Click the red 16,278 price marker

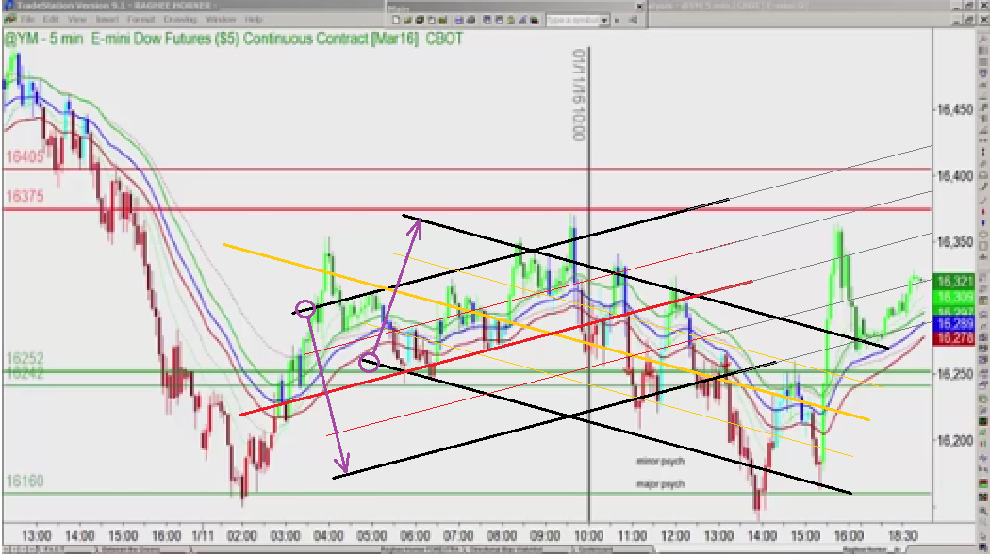954,338
